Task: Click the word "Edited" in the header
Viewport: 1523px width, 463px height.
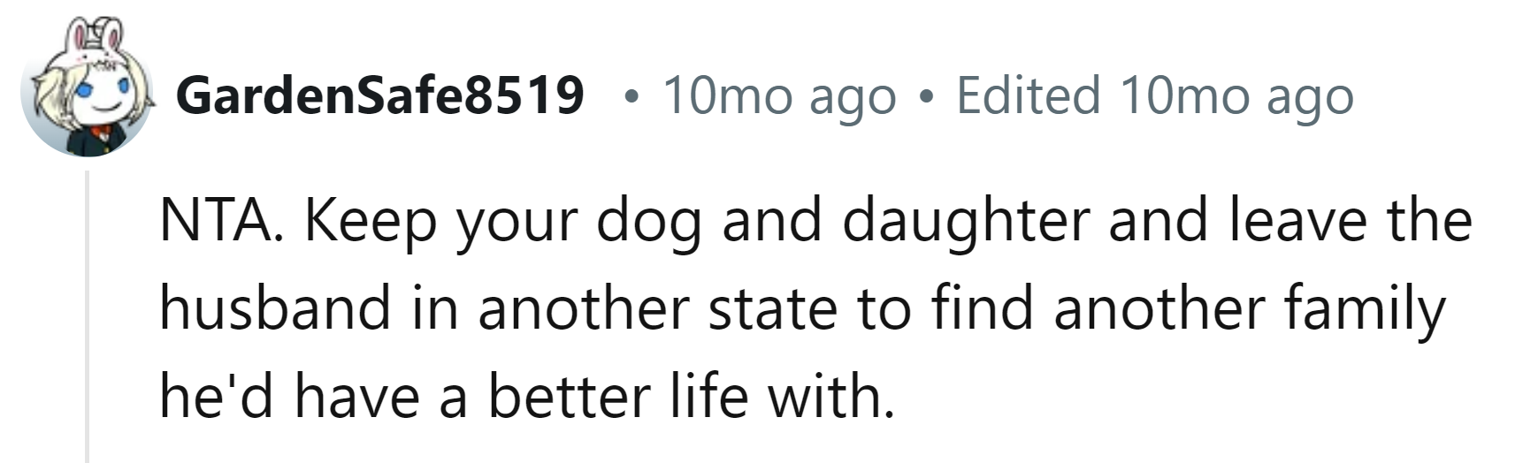Action: [1029, 95]
